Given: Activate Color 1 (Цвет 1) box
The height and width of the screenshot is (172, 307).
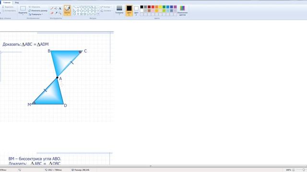Looking at the screenshot, I should tap(129, 11).
